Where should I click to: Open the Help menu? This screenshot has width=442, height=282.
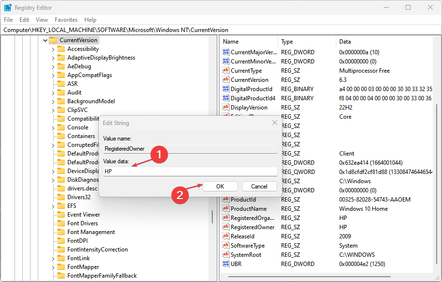point(90,20)
